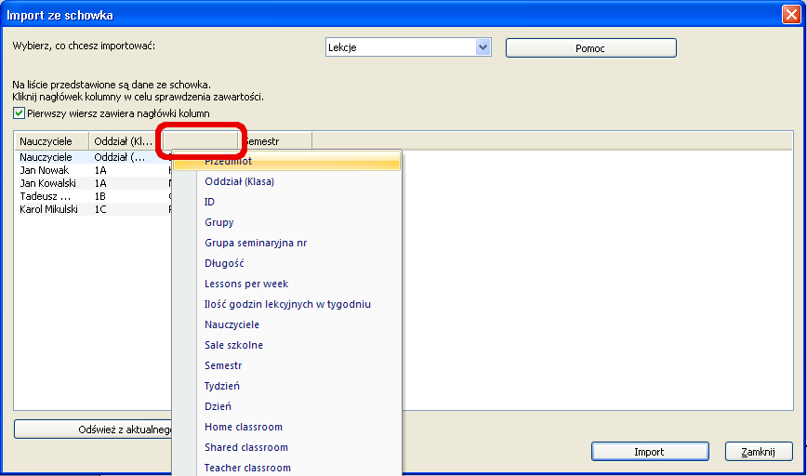Open the Lekcje import type dropdown
807x476 pixels.
(483, 47)
